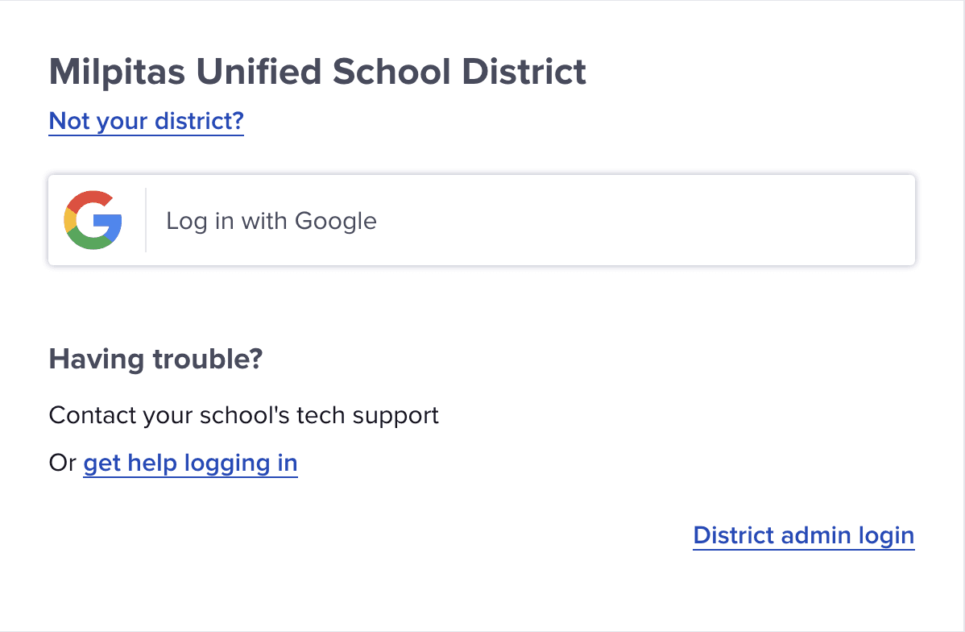
Task: Open the District admin login link
Action: (804, 536)
